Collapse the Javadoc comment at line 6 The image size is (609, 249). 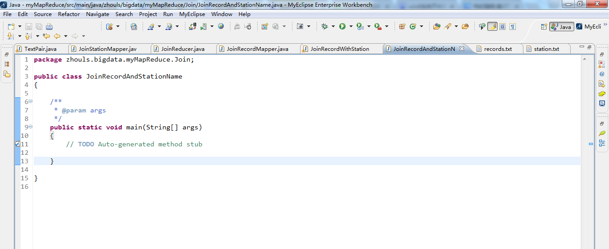pos(31,101)
